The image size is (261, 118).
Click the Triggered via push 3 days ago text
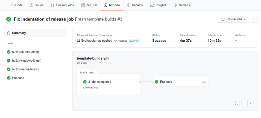94,35
